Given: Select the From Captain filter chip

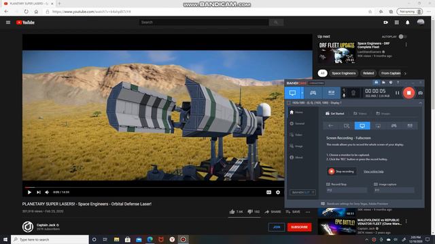Looking at the screenshot, I should [390, 73].
